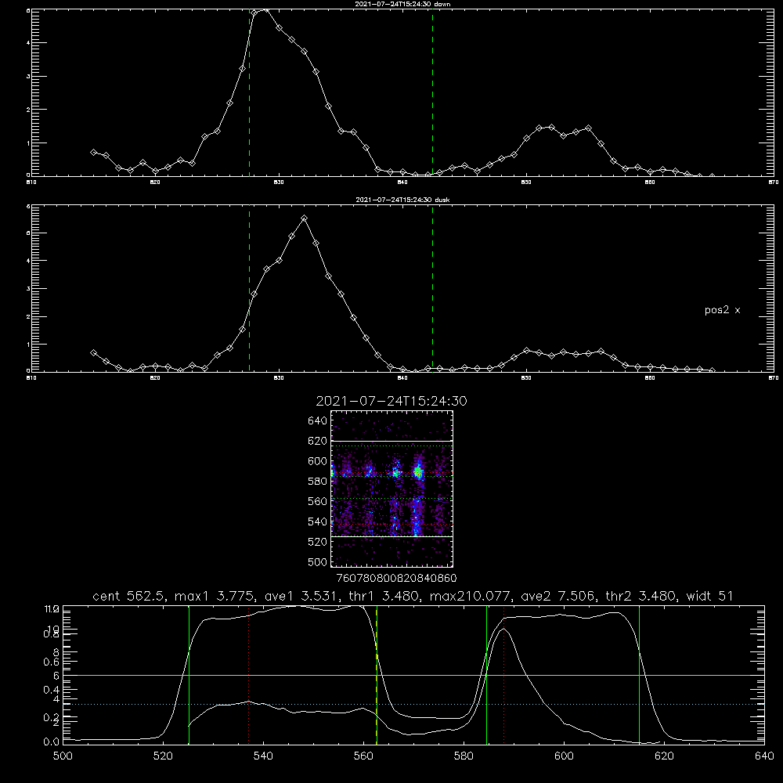This screenshot has height=783, width=783.
Task: Click bottom plot x-axis label 500
Action: (x=63, y=756)
